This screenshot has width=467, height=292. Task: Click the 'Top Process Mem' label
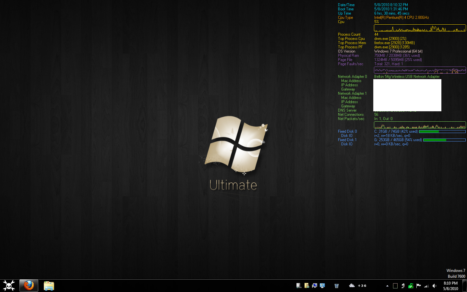(x=352, y=43)
